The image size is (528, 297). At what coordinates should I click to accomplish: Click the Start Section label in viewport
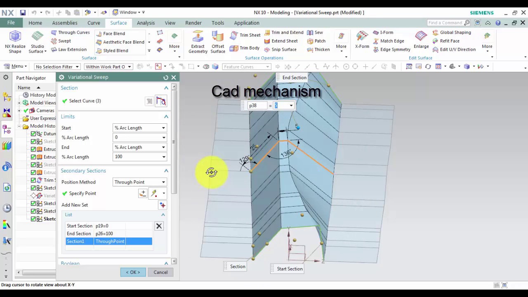point(290,269)
